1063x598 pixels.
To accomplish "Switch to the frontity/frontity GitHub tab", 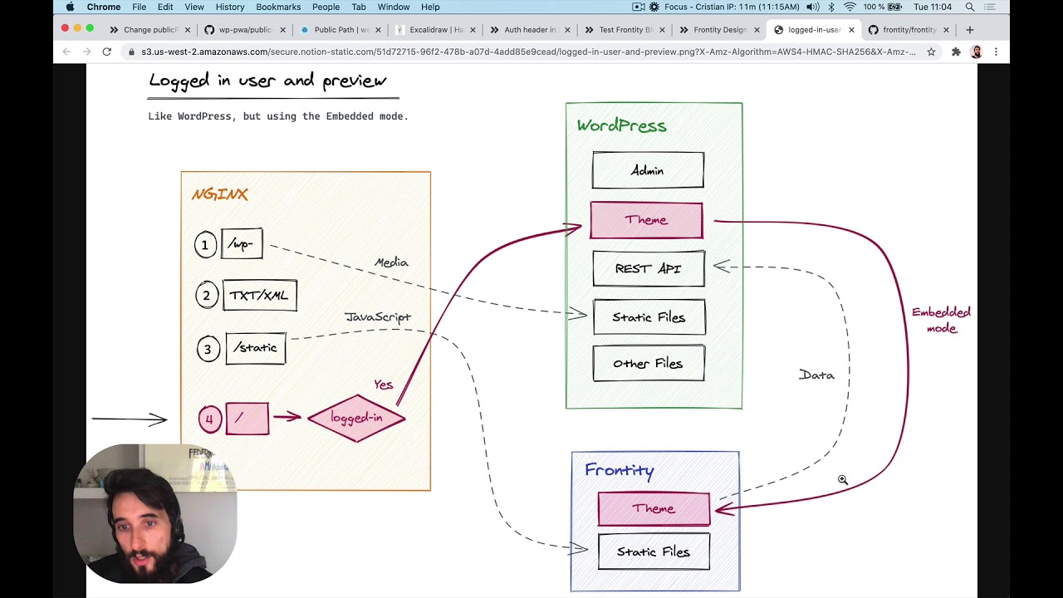I will [904, 30].
